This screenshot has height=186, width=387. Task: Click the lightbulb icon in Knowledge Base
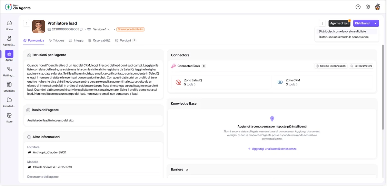pyautogui.click(x=272, y=119)
